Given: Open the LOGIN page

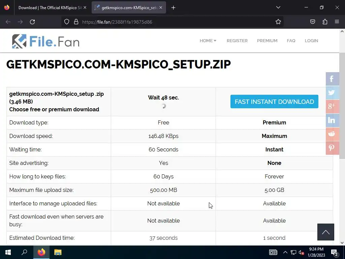Looking at the screenshot, I should click(311, 41).
